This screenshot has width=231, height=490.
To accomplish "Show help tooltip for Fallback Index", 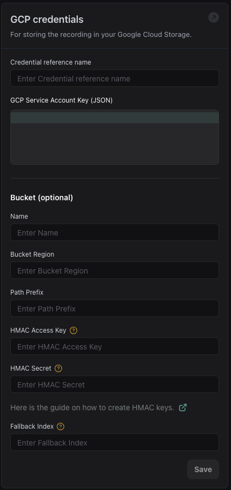I will tap(61, 427).
